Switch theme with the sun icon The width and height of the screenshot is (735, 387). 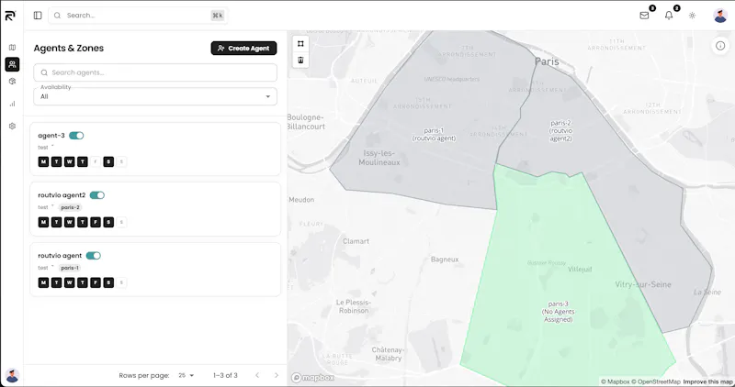693,16
